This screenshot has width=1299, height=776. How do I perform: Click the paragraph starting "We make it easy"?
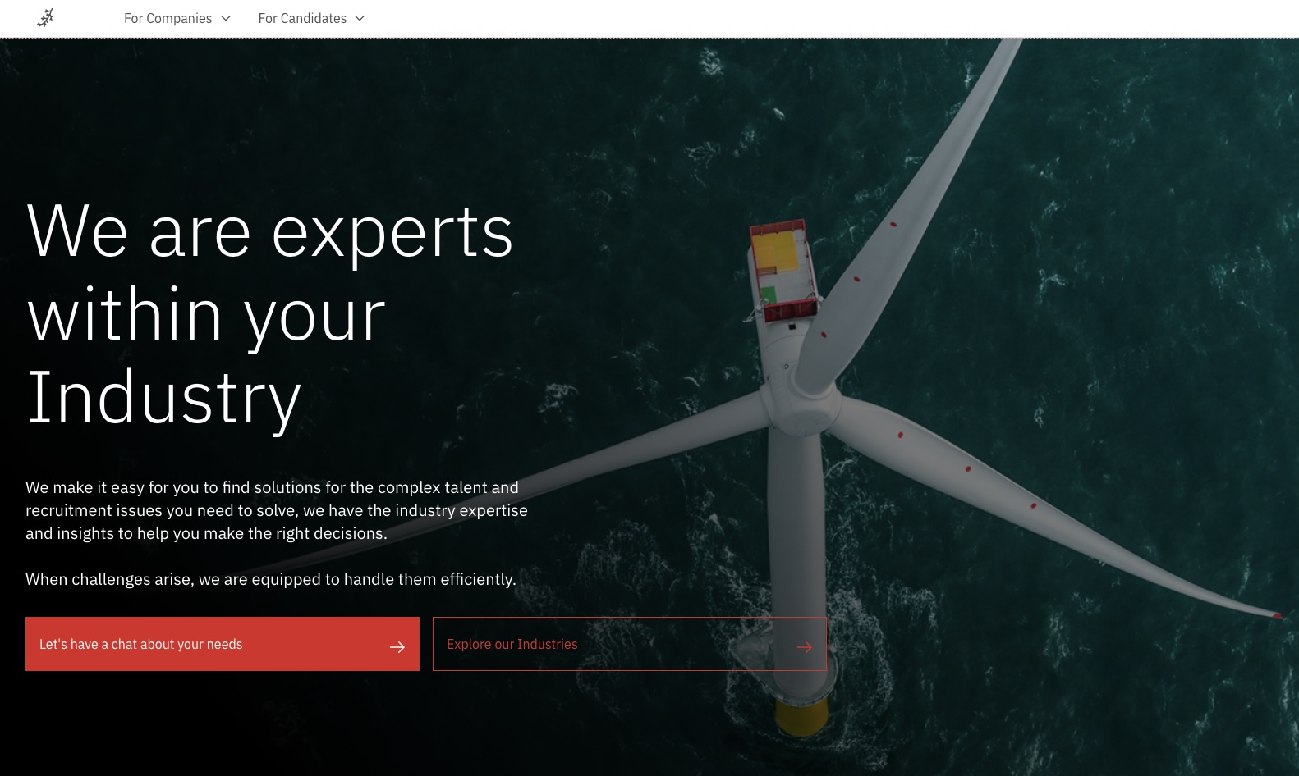pos(276,510)
